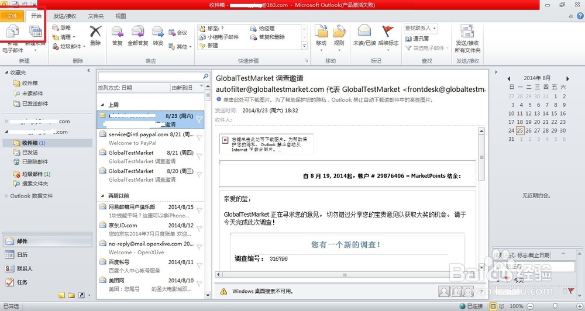
Task: Click the Find a Contact (查找联系人) box
Action: [x=421, y=28]
